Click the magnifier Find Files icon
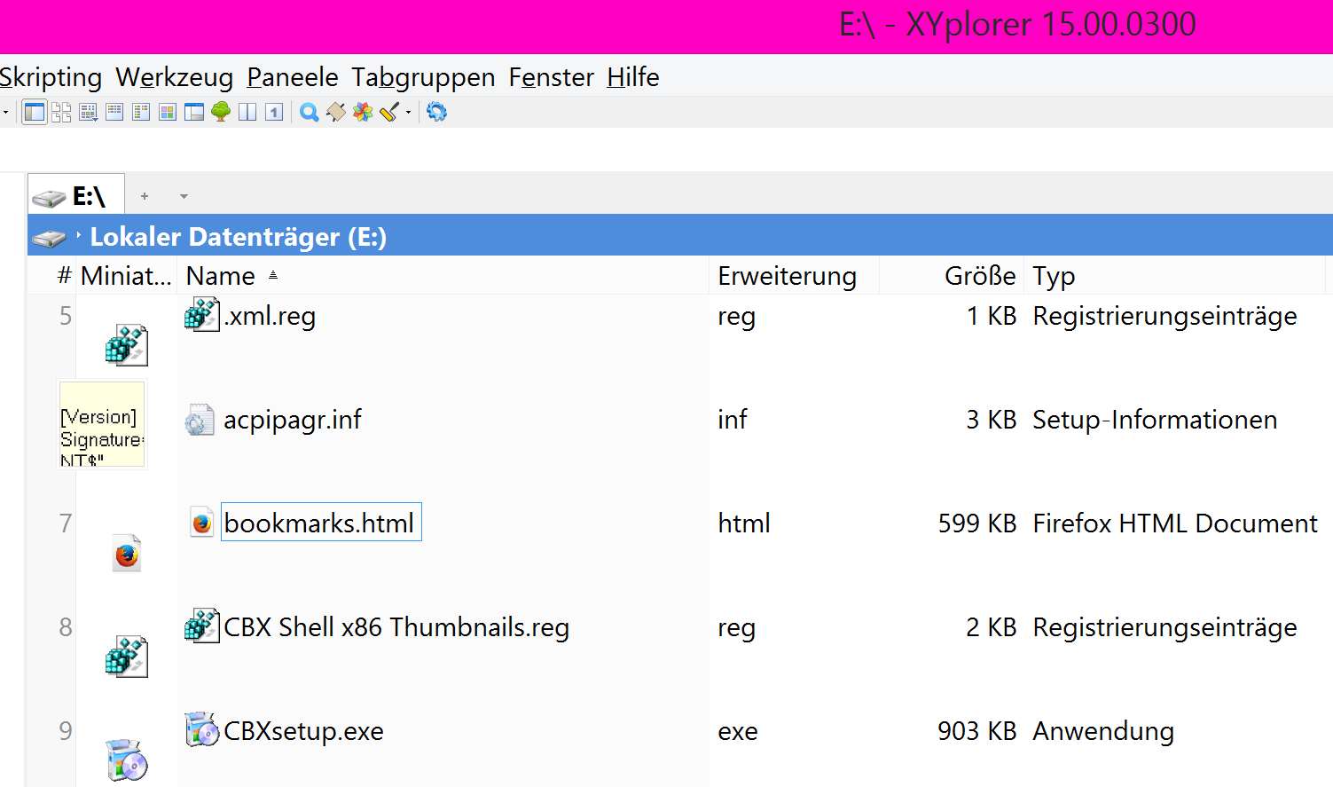Image resolution: width=1333 pixels, height=787 pixels. coord(309,113)
